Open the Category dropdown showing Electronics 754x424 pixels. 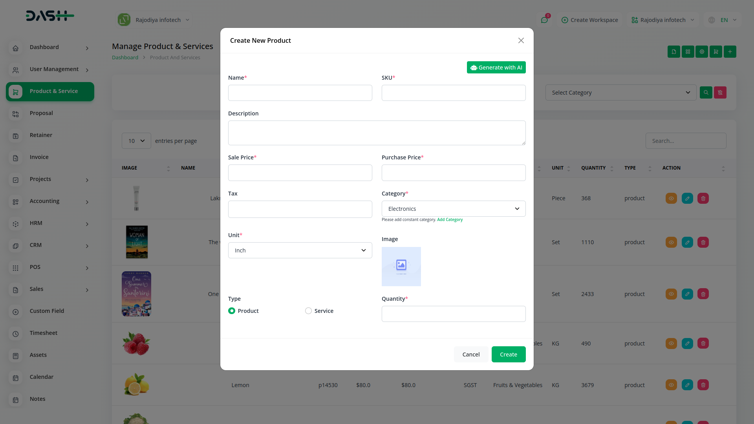click(x=453, y=209)
